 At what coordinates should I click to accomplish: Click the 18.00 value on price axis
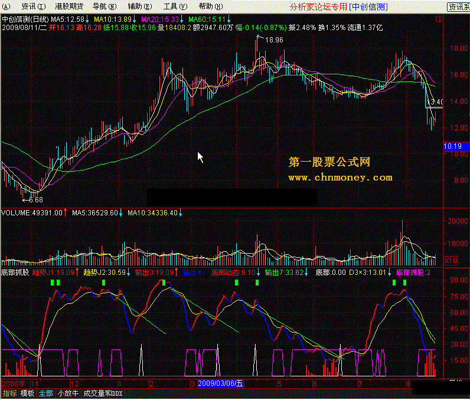(x=459, y=48)
